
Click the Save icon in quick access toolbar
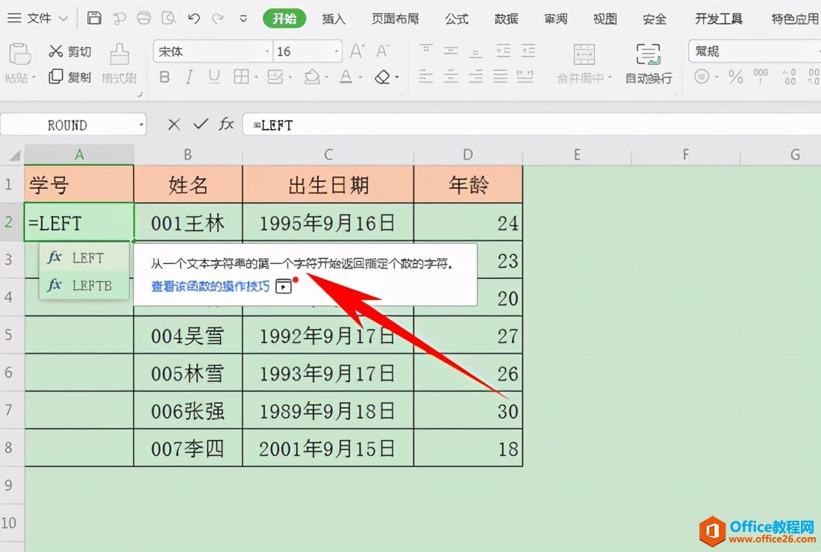pos(94,19)
